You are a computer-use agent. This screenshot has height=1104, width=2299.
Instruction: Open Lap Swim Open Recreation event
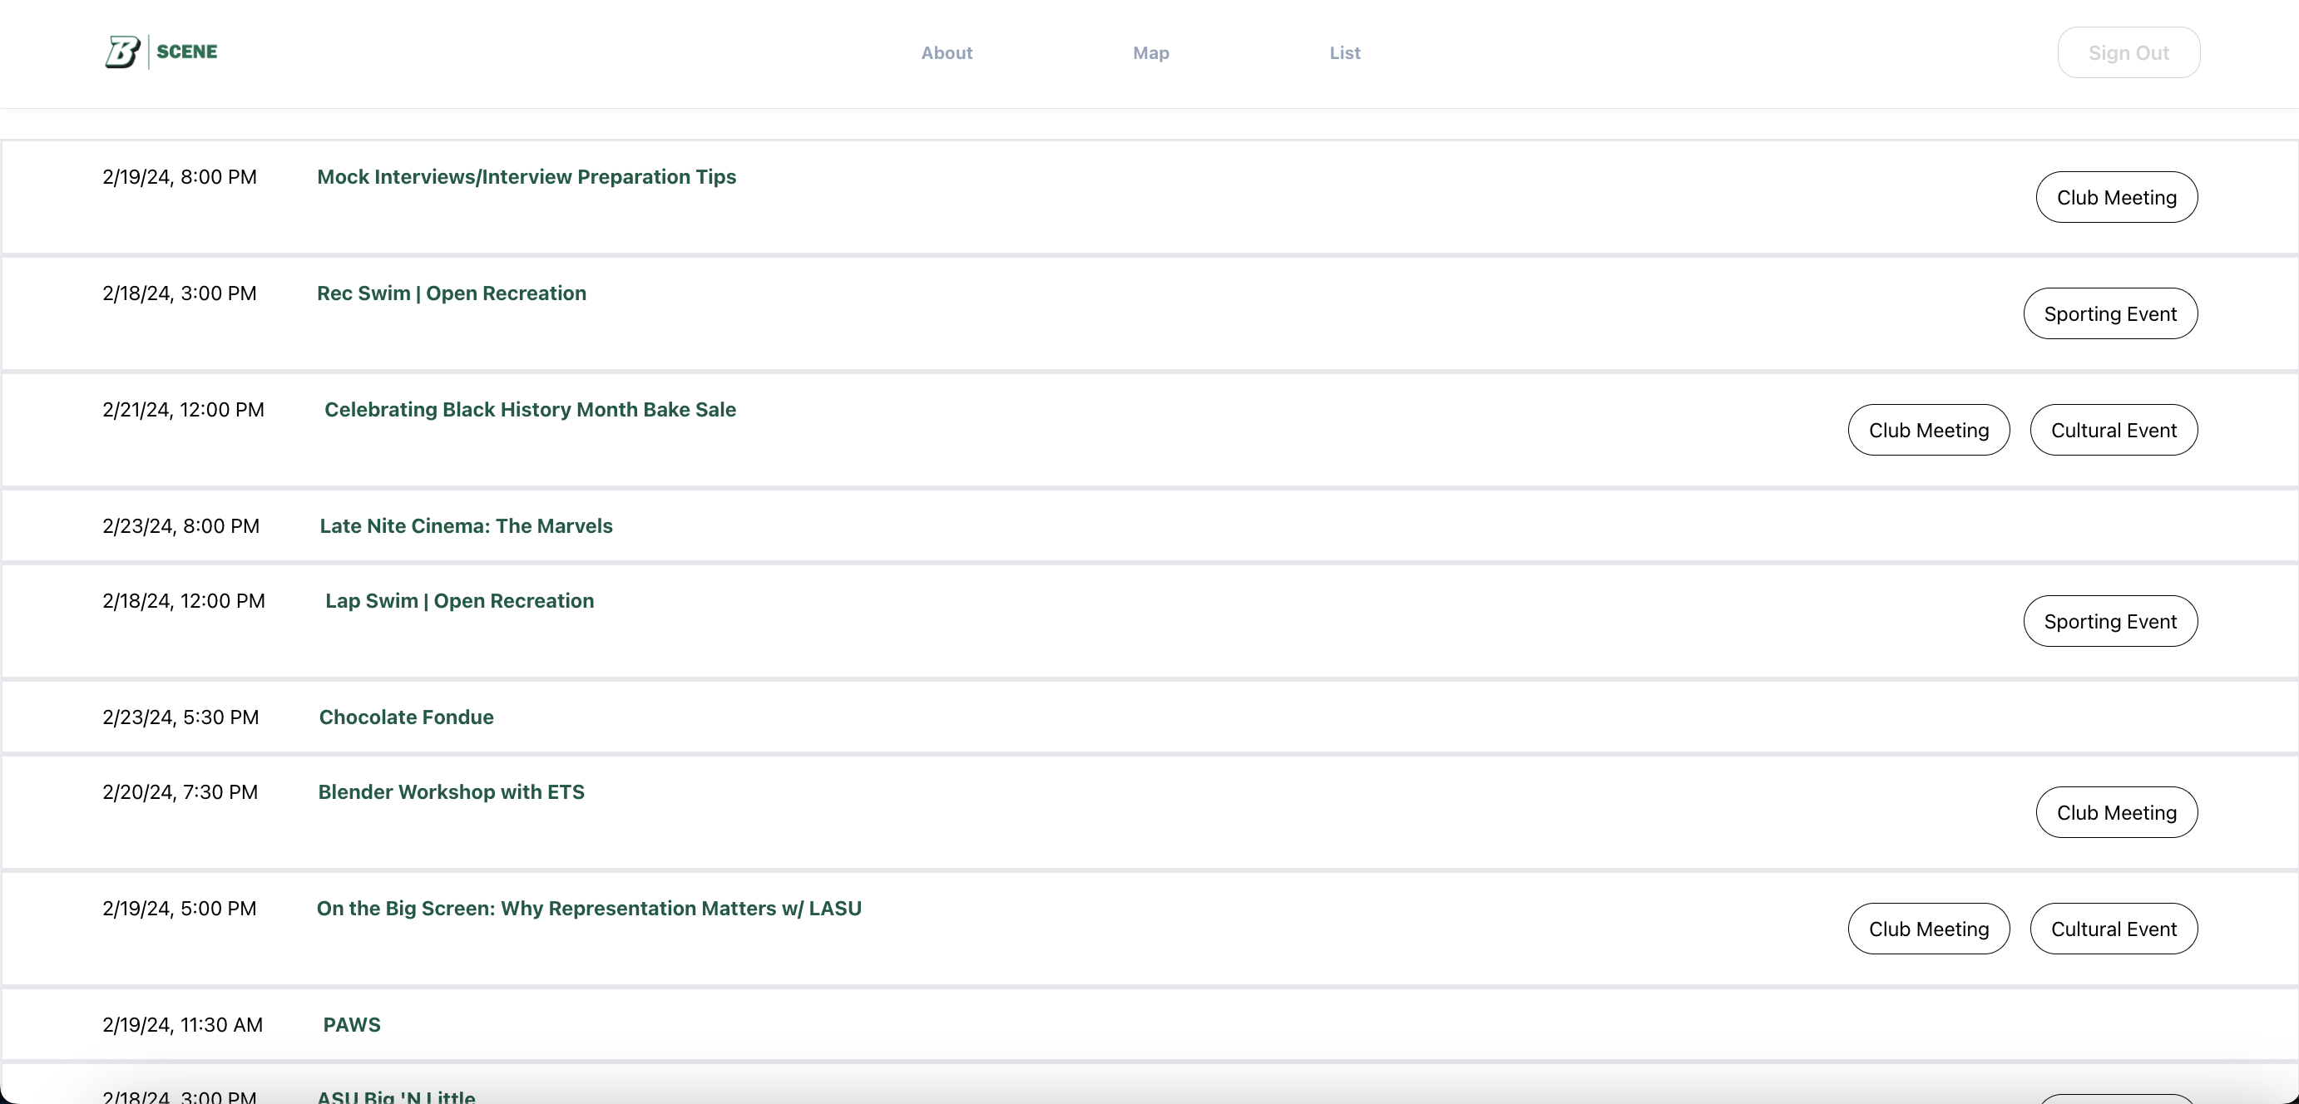pyautogui.click(x=460, y=601)
